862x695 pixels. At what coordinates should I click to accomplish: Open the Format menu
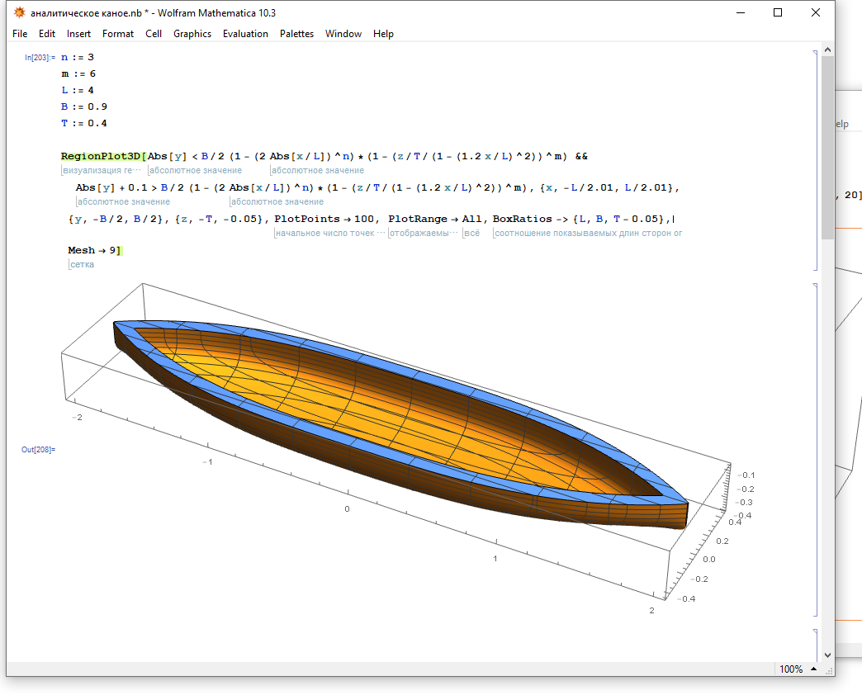(118, 34)
